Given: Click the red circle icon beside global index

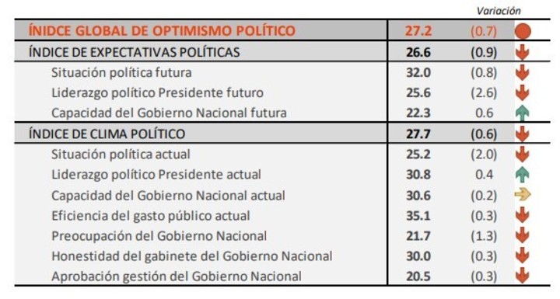Looking at the screenshot, I should coord(523,31).
